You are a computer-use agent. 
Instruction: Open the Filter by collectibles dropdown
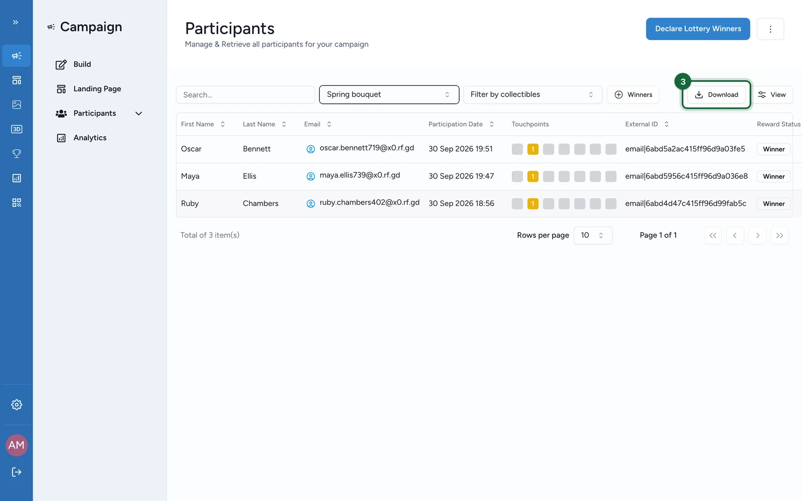[532, 95]
